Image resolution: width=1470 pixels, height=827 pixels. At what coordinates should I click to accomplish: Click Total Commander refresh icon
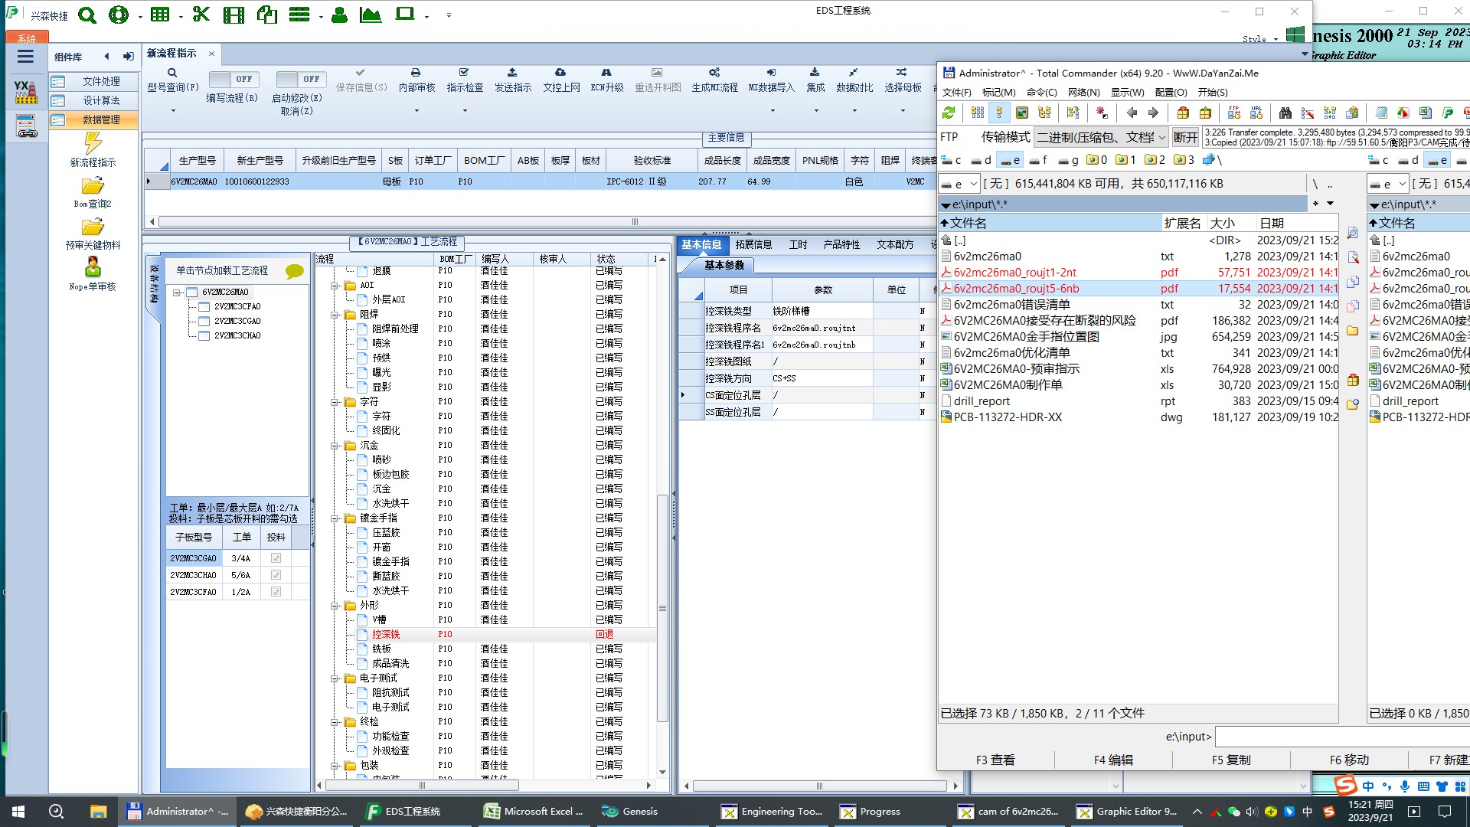[949, 113]
